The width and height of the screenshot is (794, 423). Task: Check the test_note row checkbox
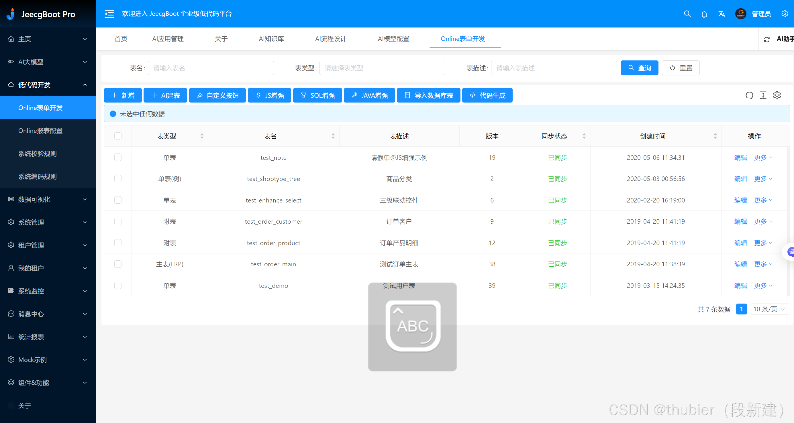click(118, 158)
